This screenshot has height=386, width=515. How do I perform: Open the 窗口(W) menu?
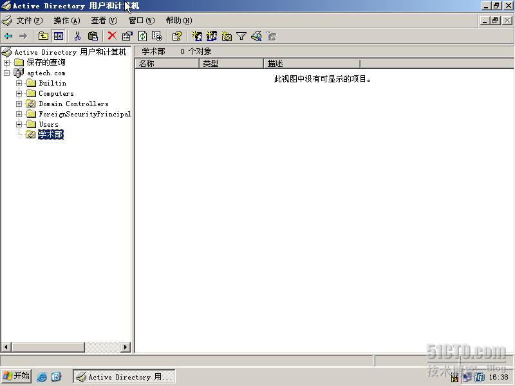coord(142,21)
